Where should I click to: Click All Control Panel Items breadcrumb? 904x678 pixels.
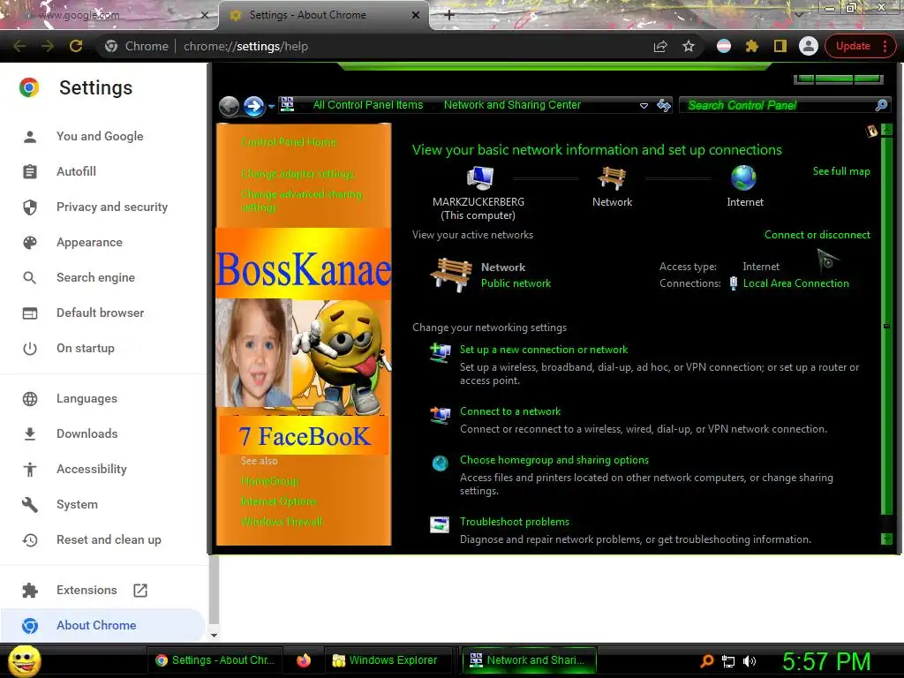coord(368,105)
